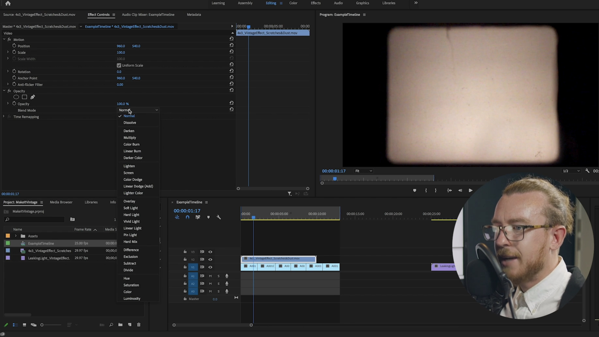The image size is (599, 337).
Task: Choose Darken blend mode
Action: click(129, 131)
